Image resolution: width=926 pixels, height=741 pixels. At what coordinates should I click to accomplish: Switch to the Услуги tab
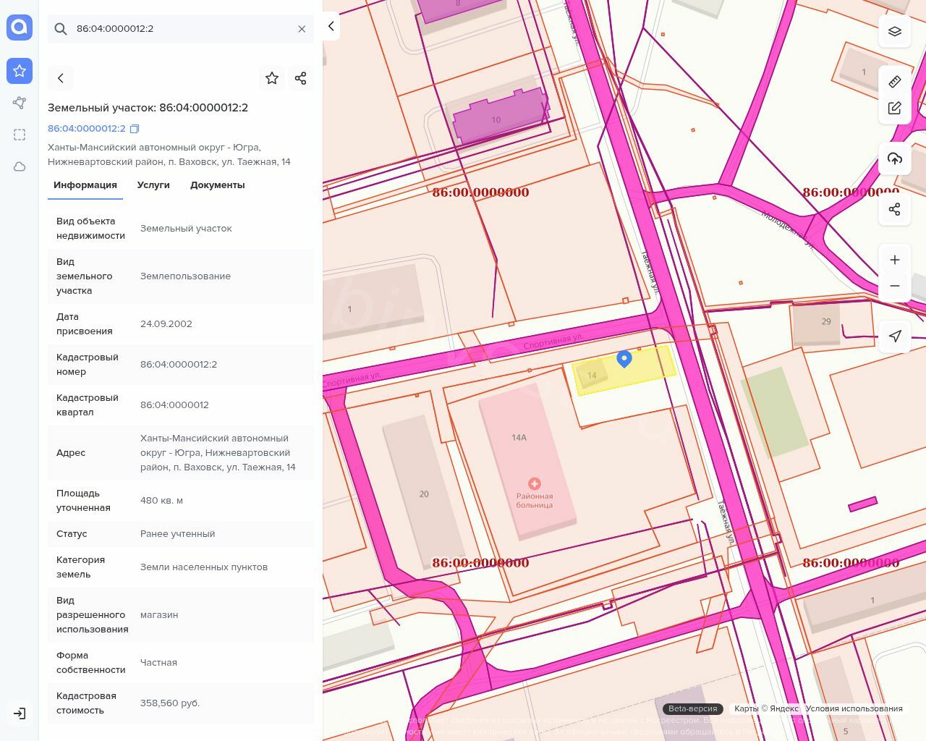153,185
